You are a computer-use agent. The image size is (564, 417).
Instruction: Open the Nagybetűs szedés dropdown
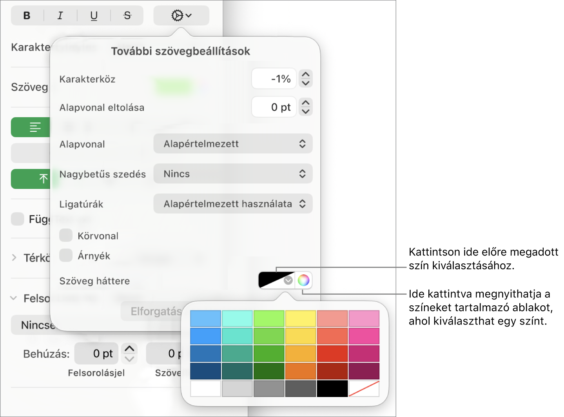(233, 174)
